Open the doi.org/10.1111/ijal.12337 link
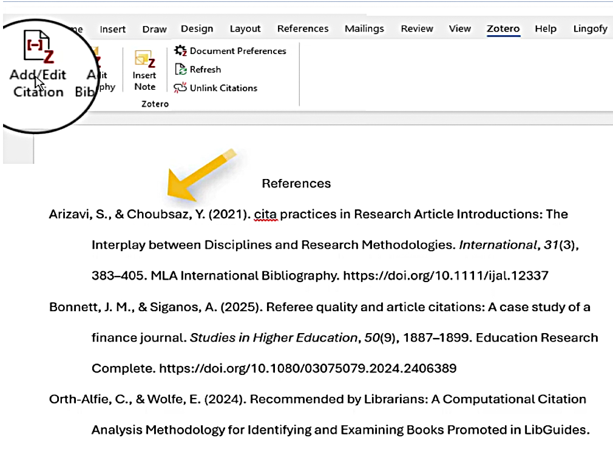Screen dimensions: 613x452 click(445, 276)
